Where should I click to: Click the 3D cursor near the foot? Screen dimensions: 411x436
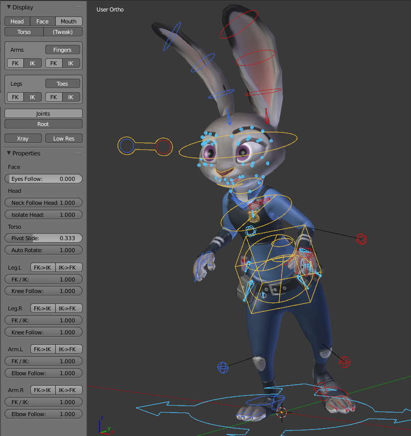pos(282,413)
